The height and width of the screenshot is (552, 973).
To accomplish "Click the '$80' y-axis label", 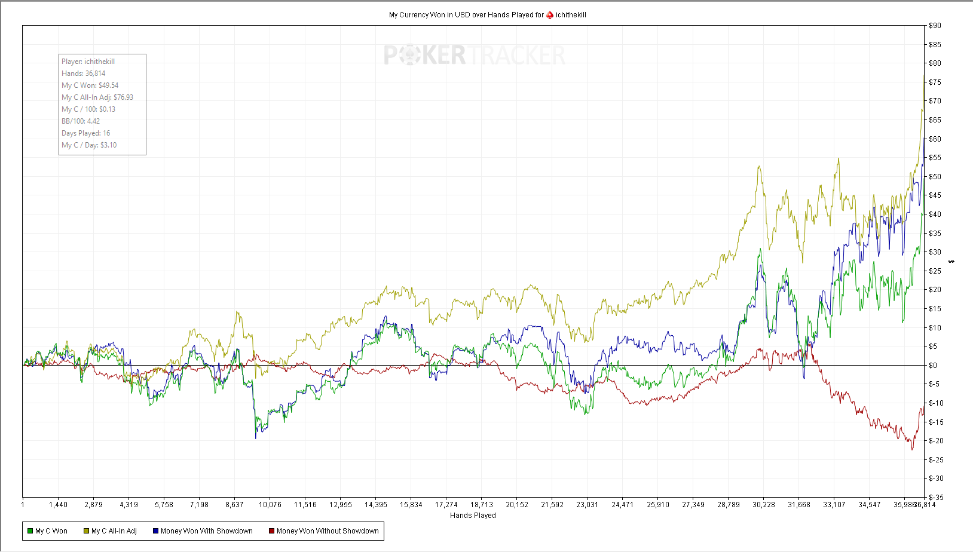I will [x=935, y=63].
